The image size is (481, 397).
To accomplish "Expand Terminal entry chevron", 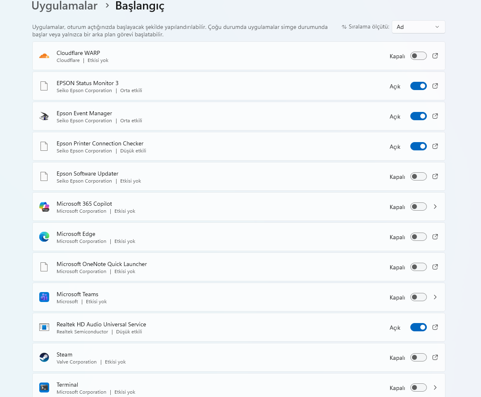I will [x=435, y=388].
